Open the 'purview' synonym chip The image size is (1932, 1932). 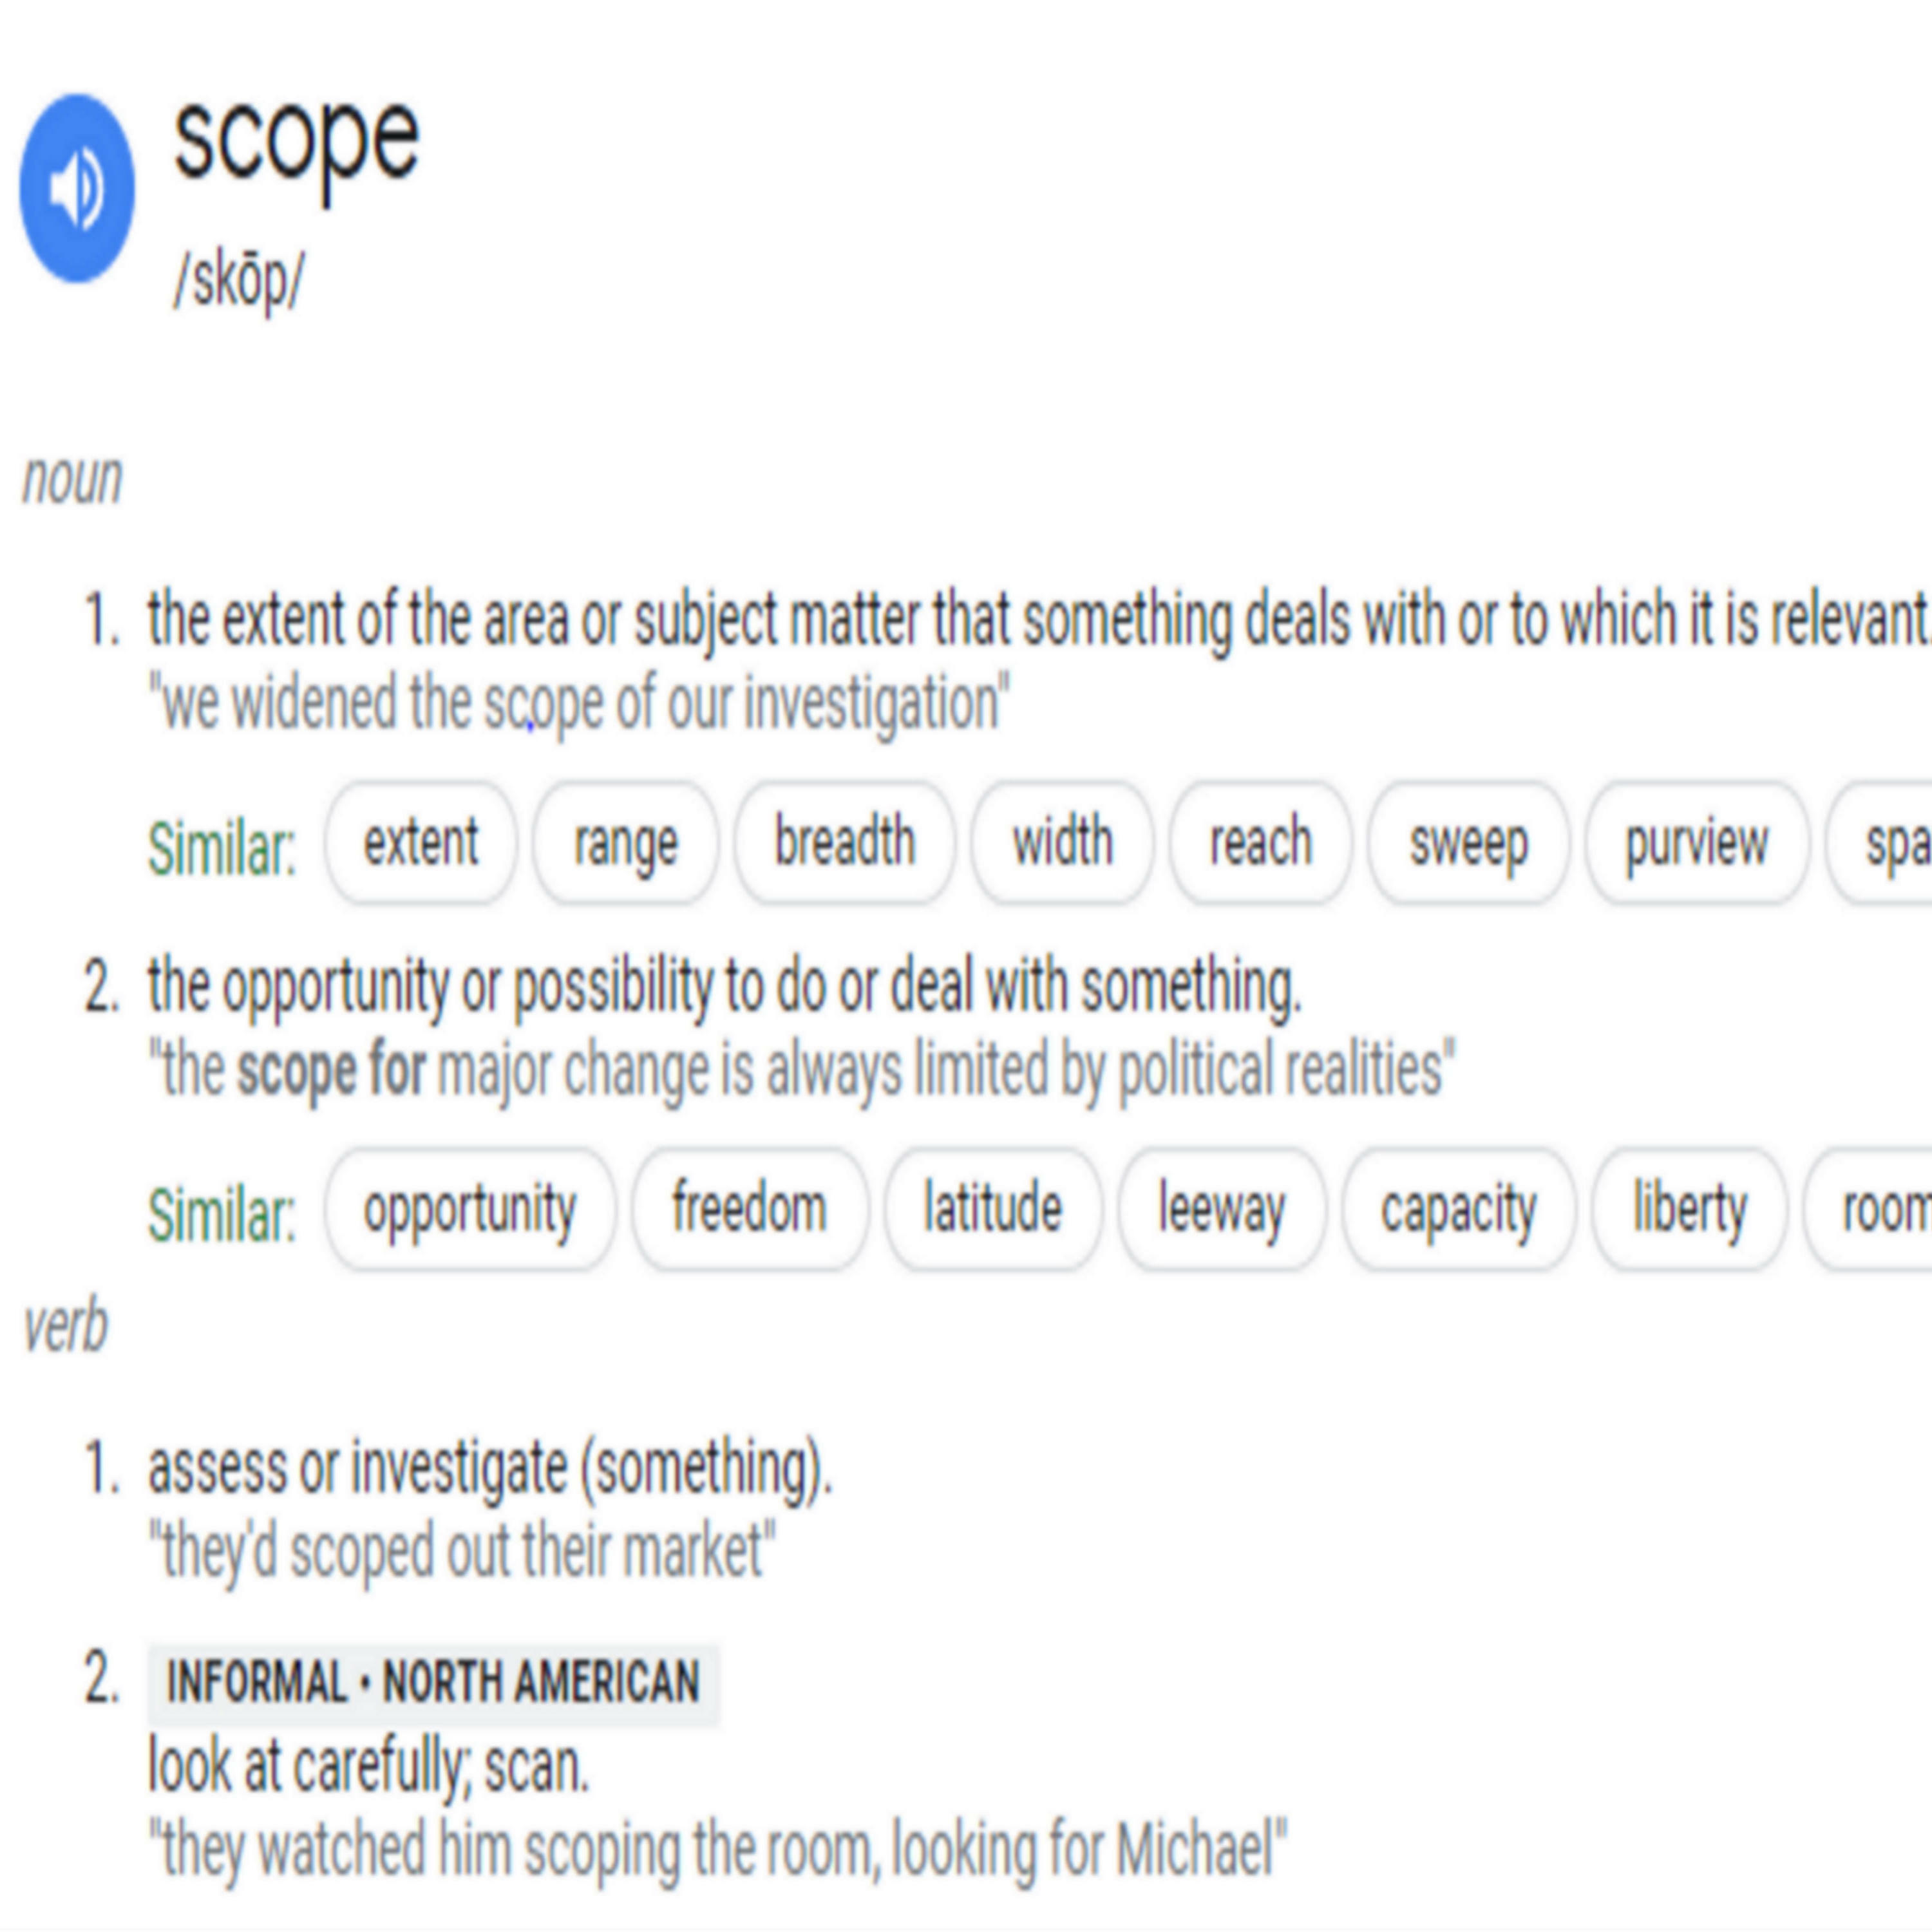(1697, 843)
